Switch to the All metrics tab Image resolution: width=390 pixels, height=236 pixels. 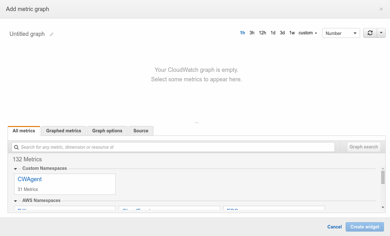pyautogui.click(x=24, y=131)
